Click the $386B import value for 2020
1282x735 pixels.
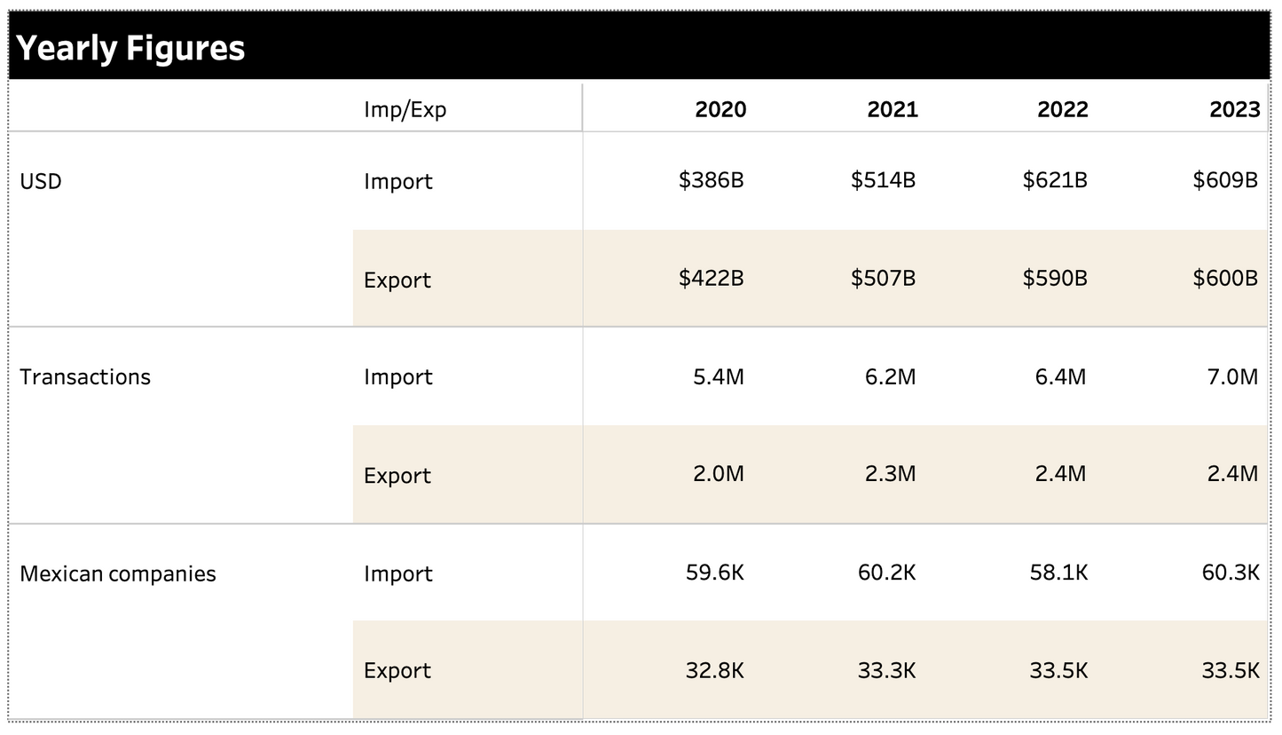(x=711, y=180)
